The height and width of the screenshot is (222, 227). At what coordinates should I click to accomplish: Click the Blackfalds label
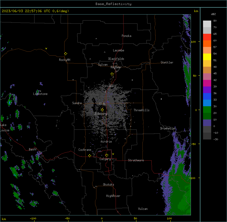116,59
